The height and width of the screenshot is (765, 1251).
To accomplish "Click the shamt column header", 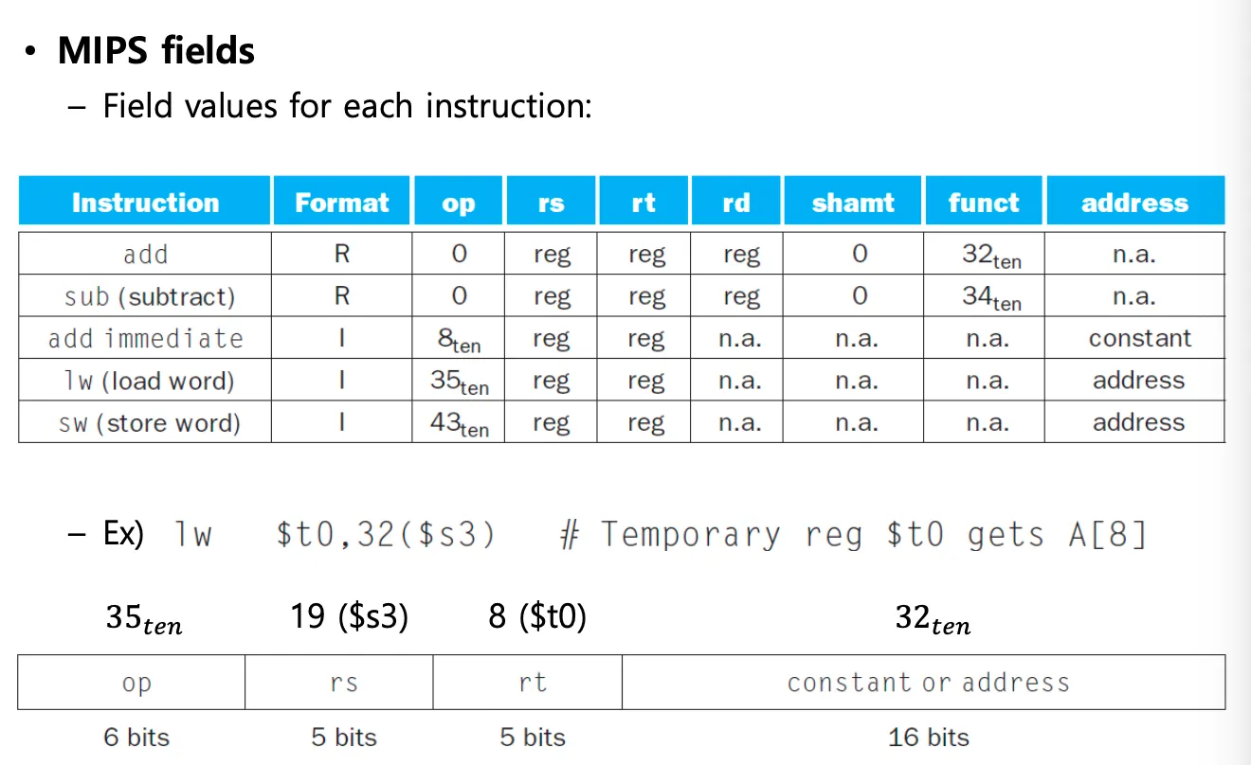I will click(852, 203).
